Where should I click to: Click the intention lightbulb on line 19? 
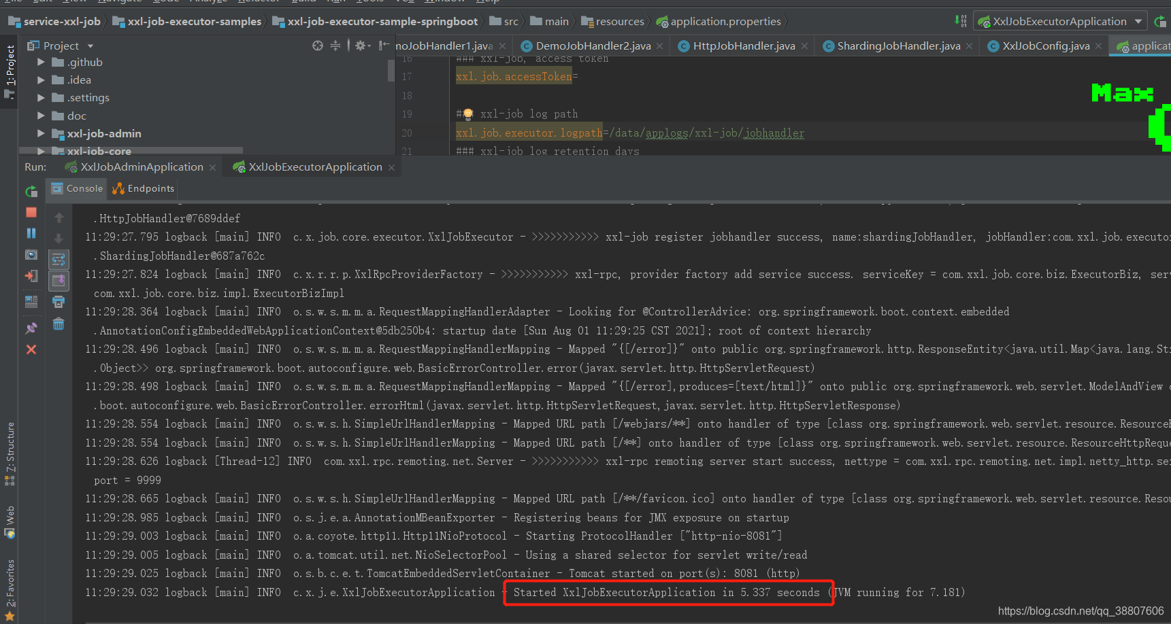coord(467,114)
